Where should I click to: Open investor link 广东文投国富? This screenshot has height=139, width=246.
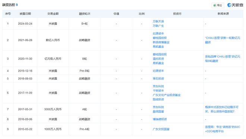161,129
